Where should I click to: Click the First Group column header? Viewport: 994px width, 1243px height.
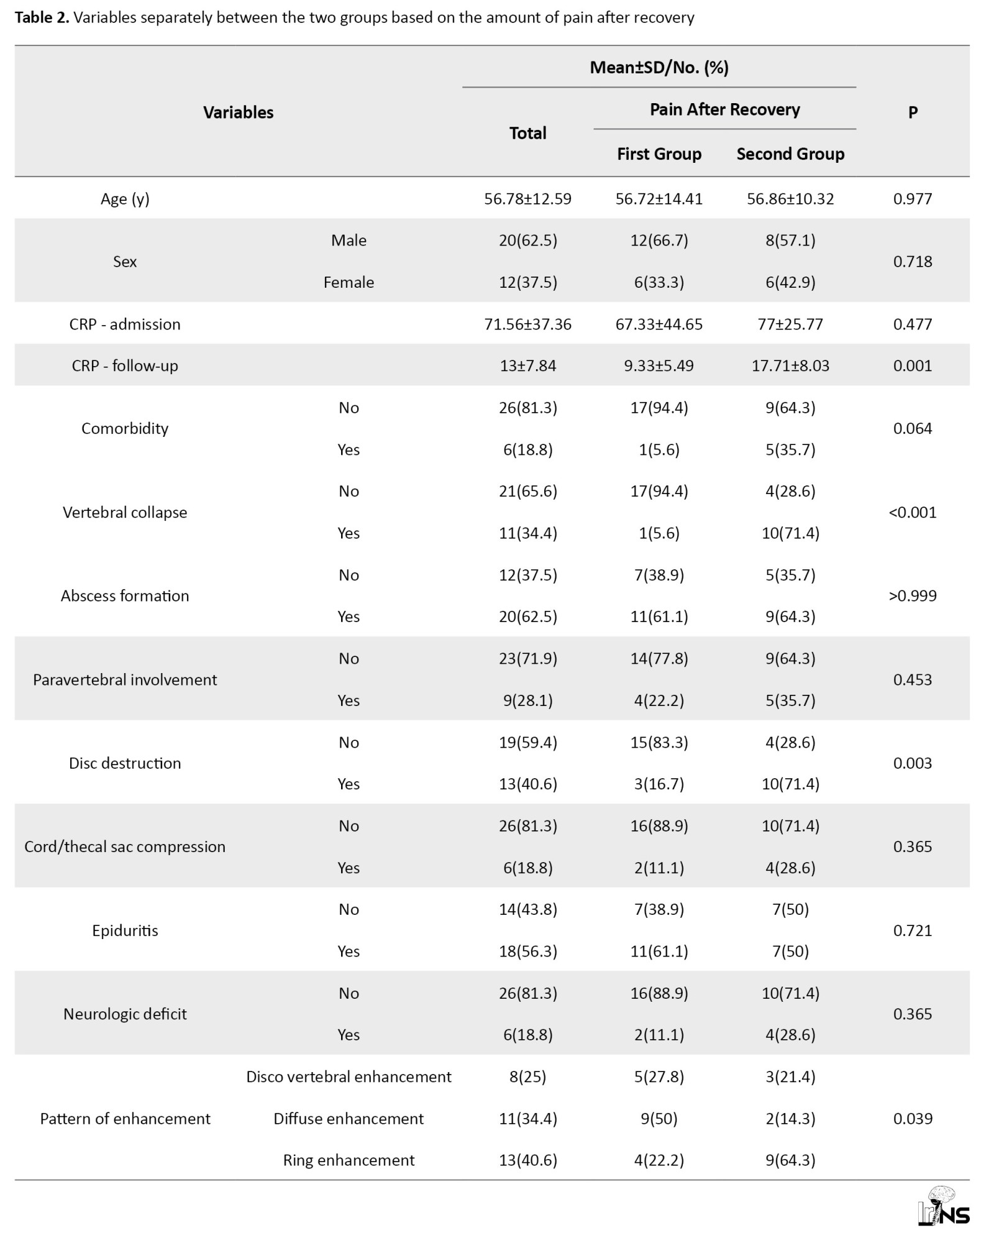coord(659,154)
